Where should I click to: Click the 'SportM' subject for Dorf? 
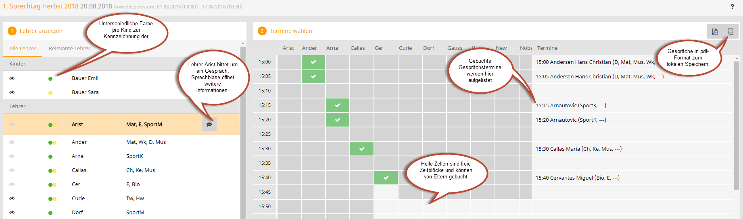(x=135, y=213)
